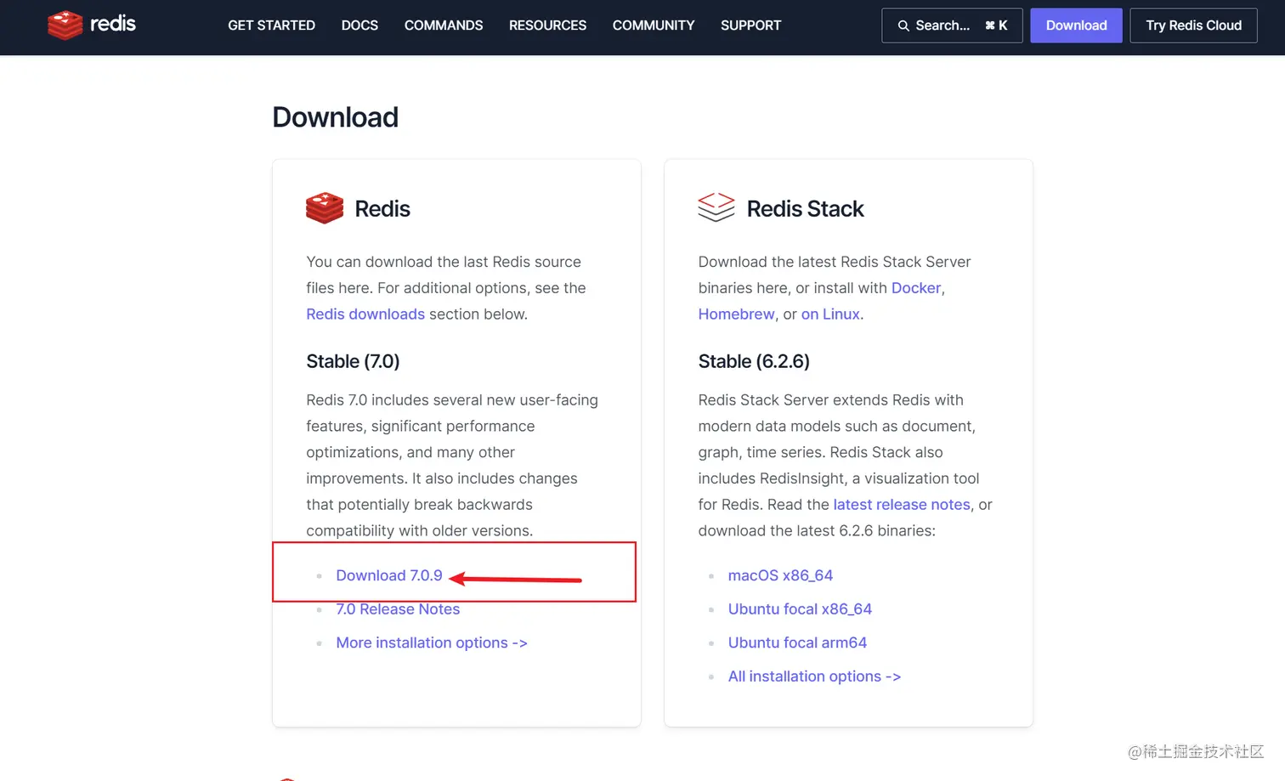The image size is (1285, 781).
Task: Follow the Docker link
Action: click(x=916, y=288)
